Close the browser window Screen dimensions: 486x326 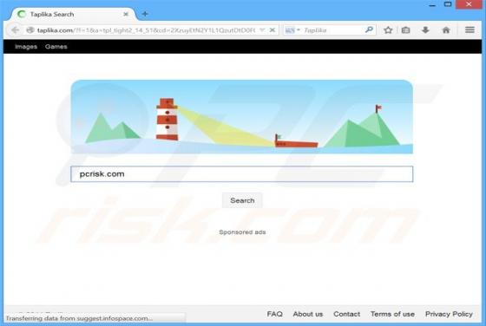point(469,4)
